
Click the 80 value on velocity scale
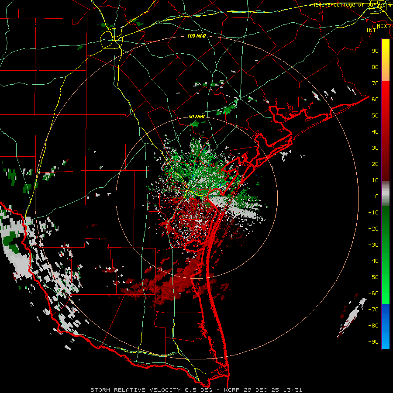(x=375, y=67)
